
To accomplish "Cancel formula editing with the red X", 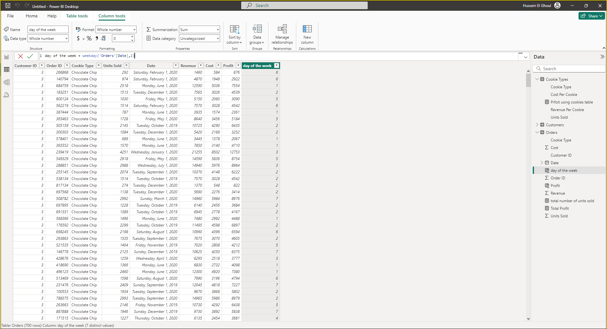I will [21, 56].
